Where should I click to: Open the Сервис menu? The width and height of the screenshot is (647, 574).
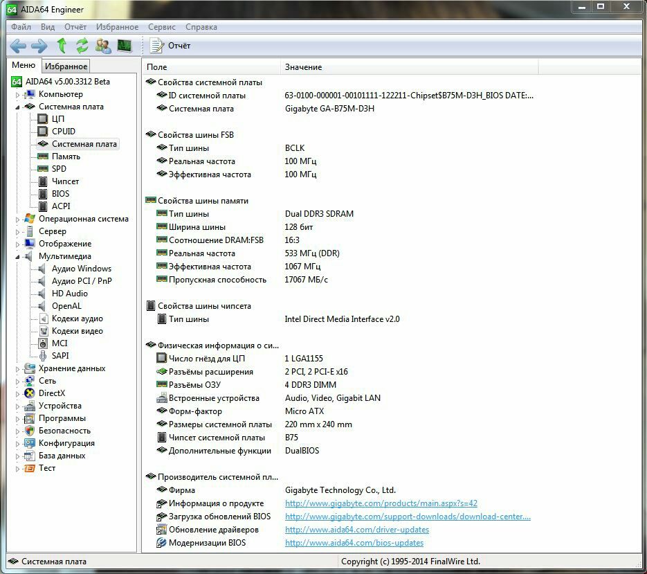pyautogui.click(x=162, y=27)
